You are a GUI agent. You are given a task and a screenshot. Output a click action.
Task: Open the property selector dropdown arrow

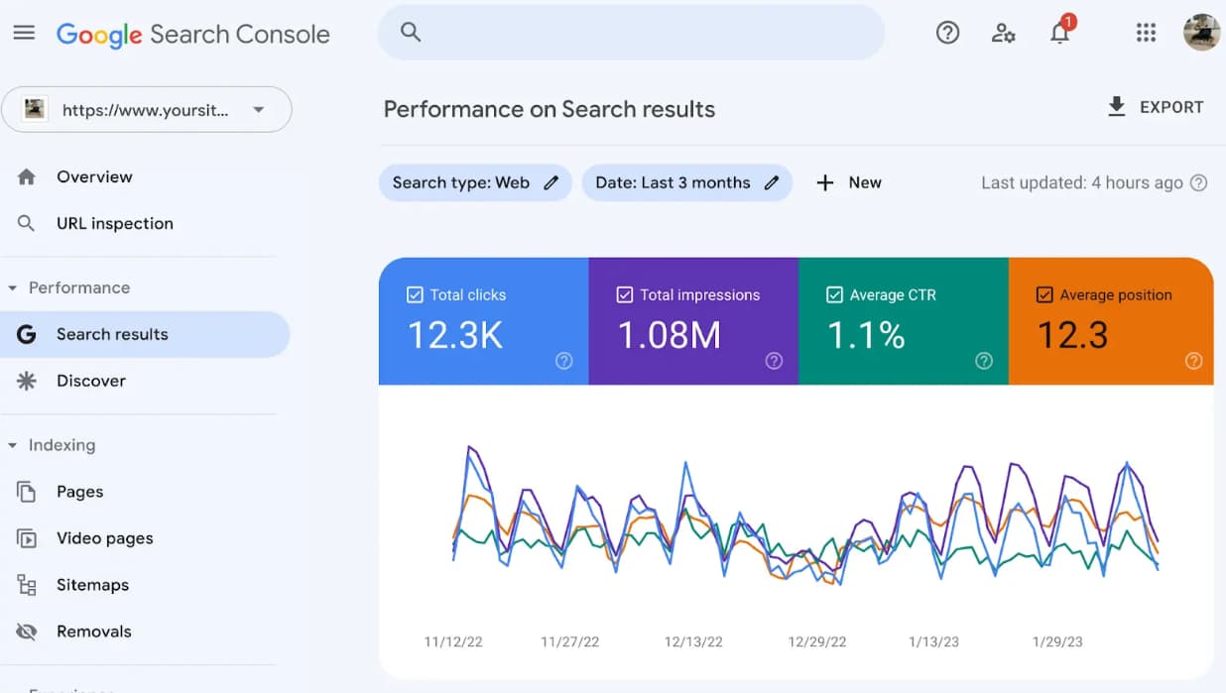[259, 109]
